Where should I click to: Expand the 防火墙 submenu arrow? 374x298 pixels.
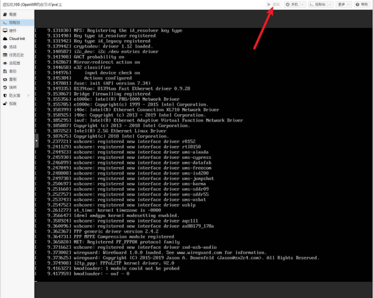click(29, 95)
